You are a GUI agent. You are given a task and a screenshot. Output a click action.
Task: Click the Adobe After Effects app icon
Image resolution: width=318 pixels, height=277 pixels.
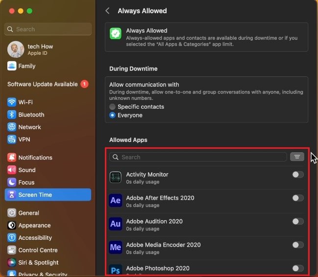point(116,201)
